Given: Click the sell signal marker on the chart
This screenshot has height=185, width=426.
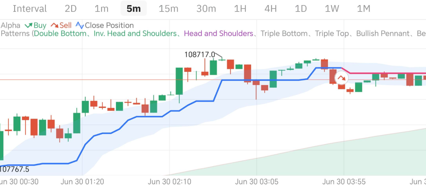Looking at the screenshot, I should pos(341,78).
